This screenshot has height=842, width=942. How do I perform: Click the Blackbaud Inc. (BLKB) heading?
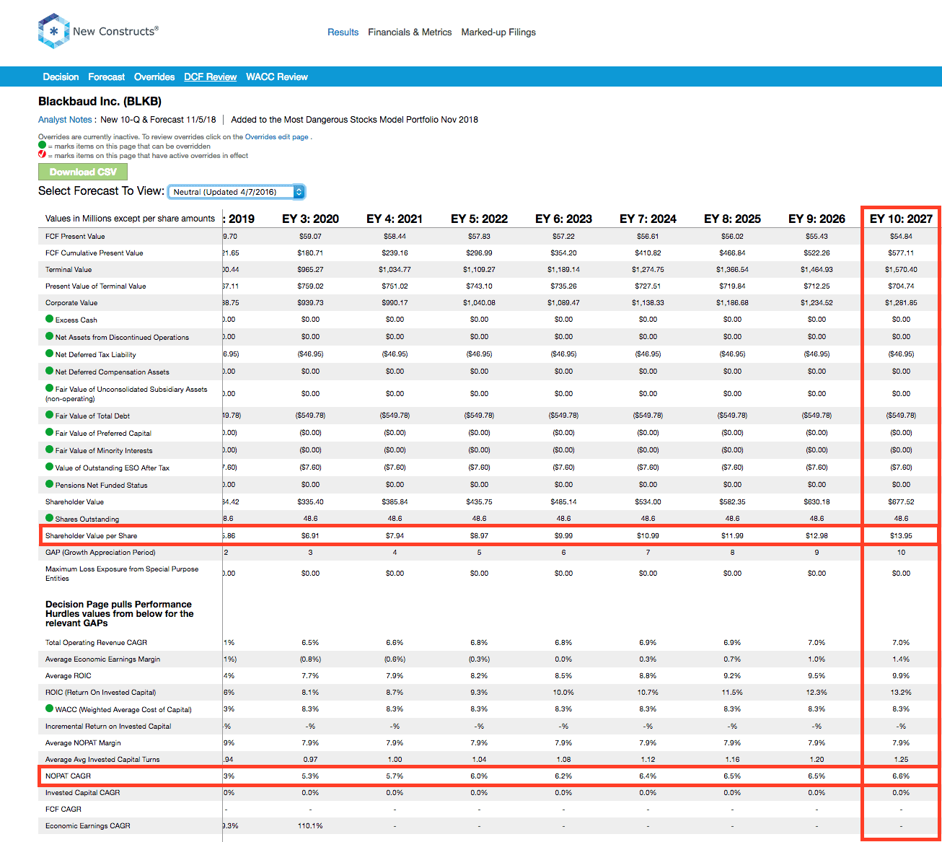[x=100, y=102]
